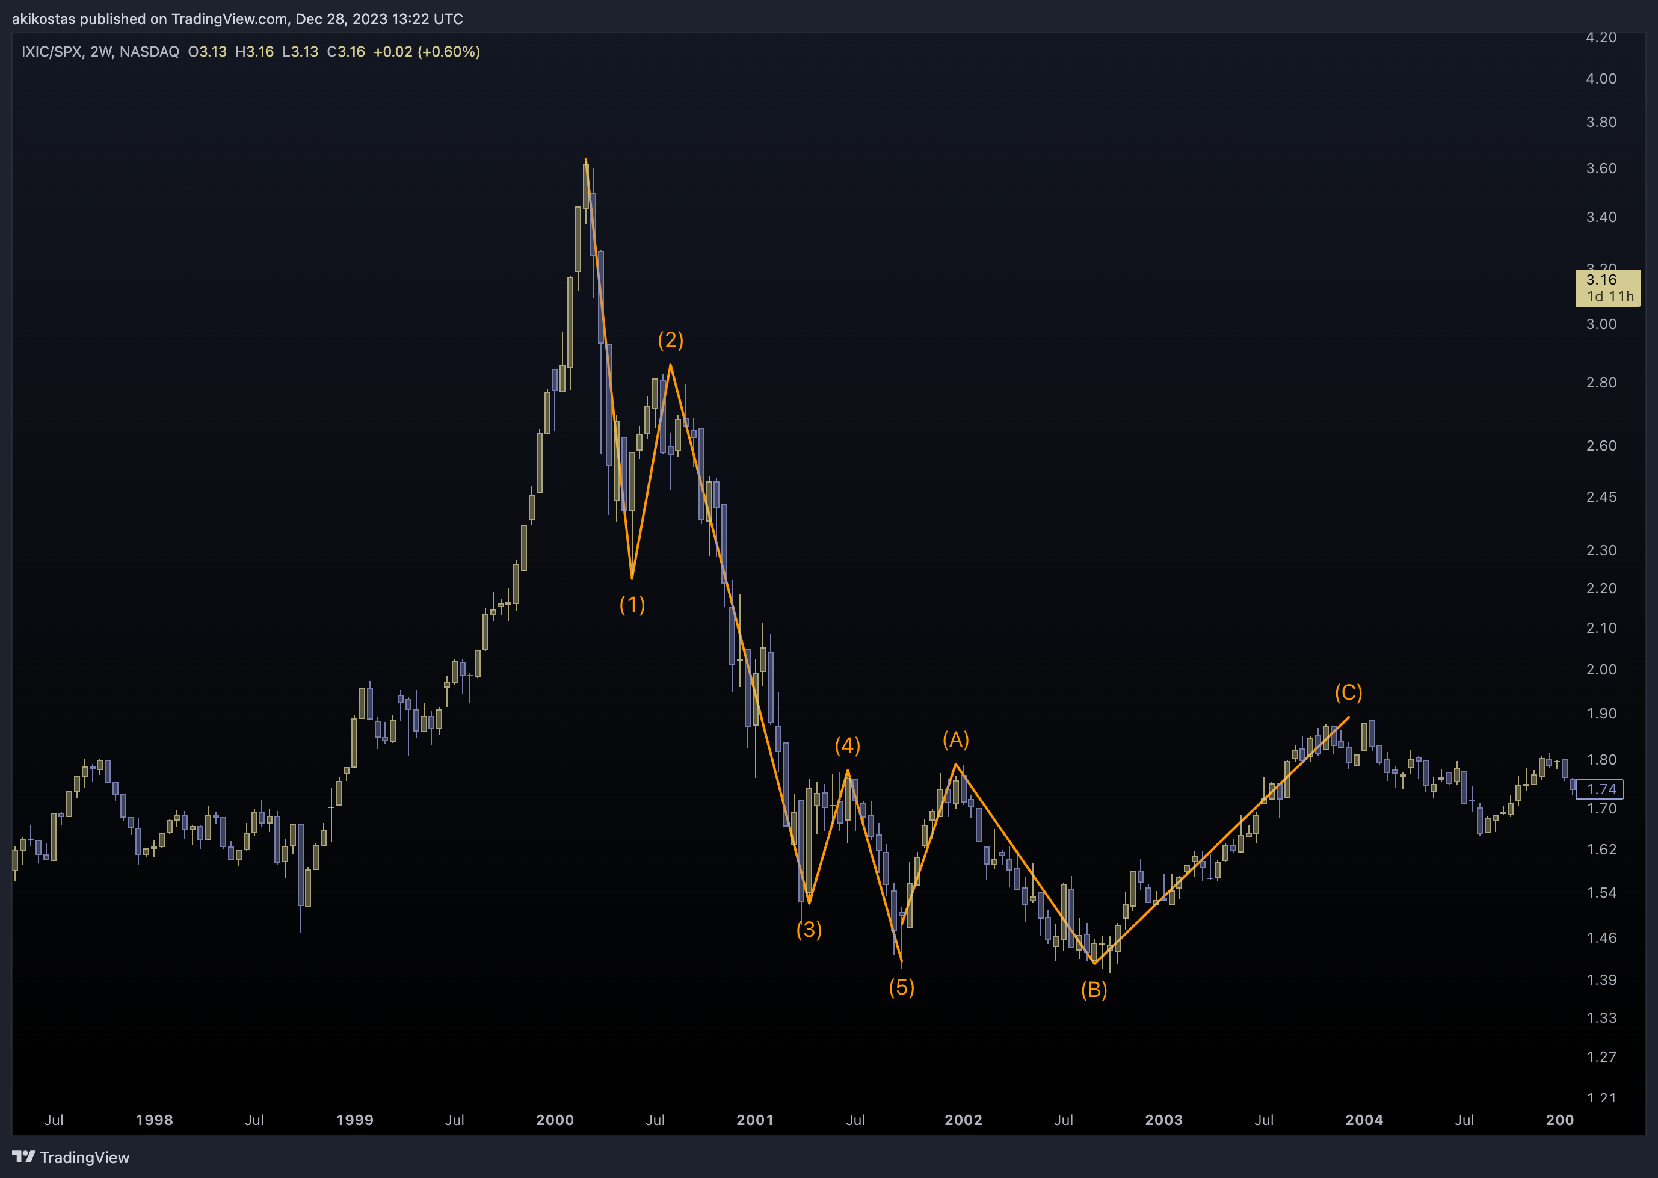This screenshot has height=1178, width=1658.
Task: Click the 2.80 price level on axis
Action: point(1601,382)
